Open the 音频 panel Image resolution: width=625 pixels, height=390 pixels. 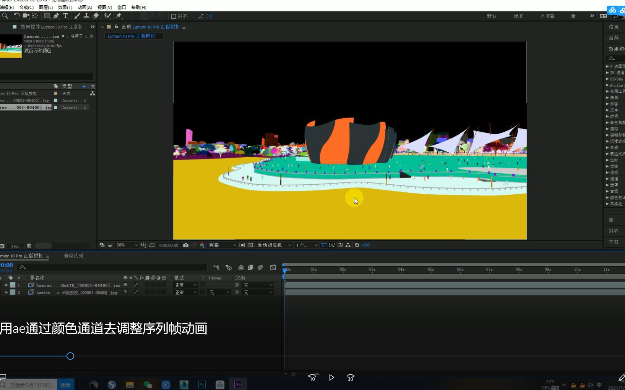(614, 38)
